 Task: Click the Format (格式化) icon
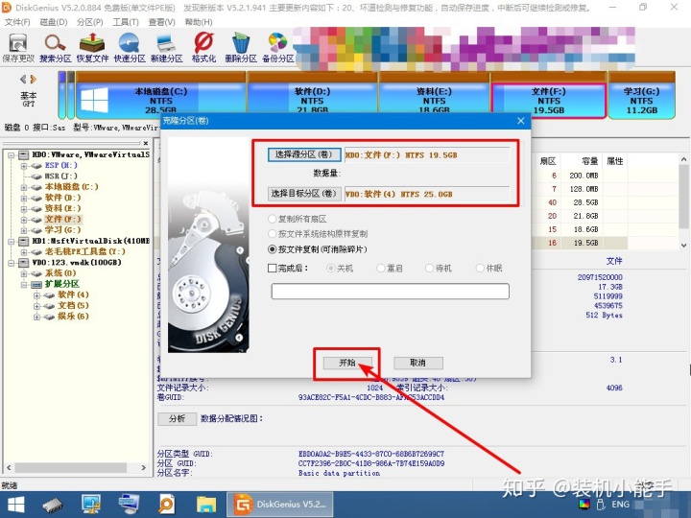tap(203, 48)
